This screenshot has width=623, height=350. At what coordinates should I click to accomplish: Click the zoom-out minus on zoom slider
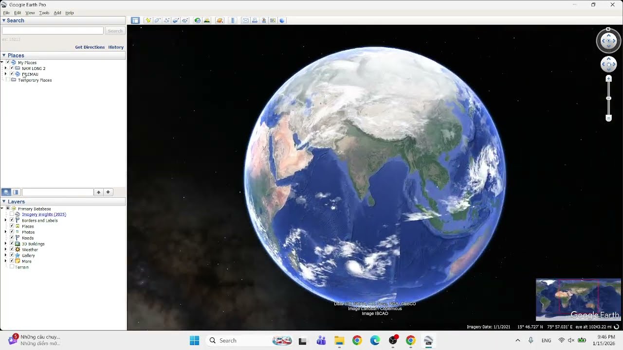(608, 118)
